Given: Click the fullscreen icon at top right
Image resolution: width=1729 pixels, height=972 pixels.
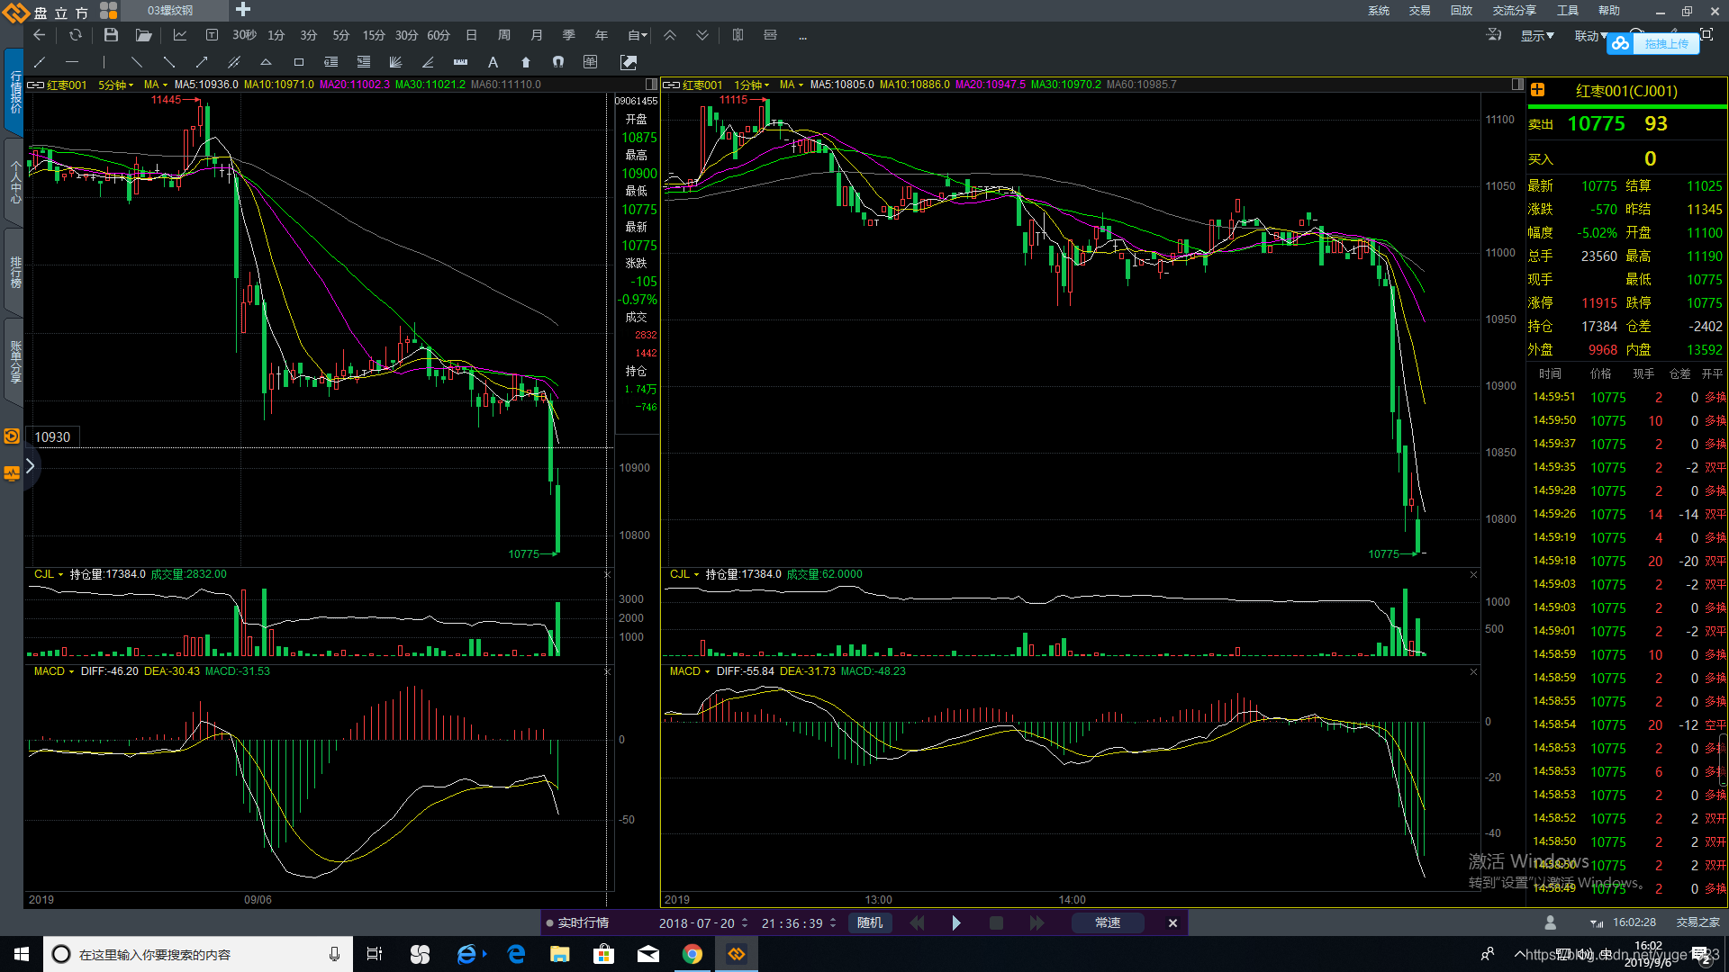Looking at the screenshot, I should coord(1706,34).
